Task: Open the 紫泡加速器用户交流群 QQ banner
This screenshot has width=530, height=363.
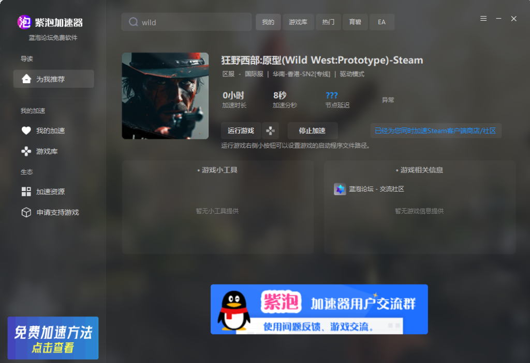Action: click(x=319, y=309)
